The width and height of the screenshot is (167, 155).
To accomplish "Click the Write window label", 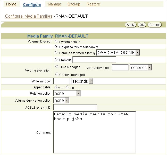I will coord(41,81).
